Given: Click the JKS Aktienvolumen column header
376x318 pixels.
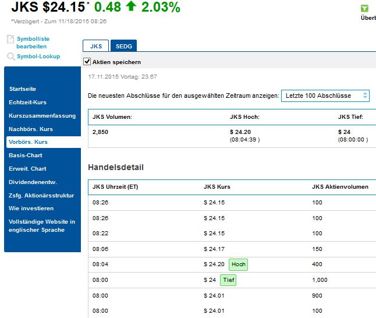Looking at the screenshot, I should point(340,187).
